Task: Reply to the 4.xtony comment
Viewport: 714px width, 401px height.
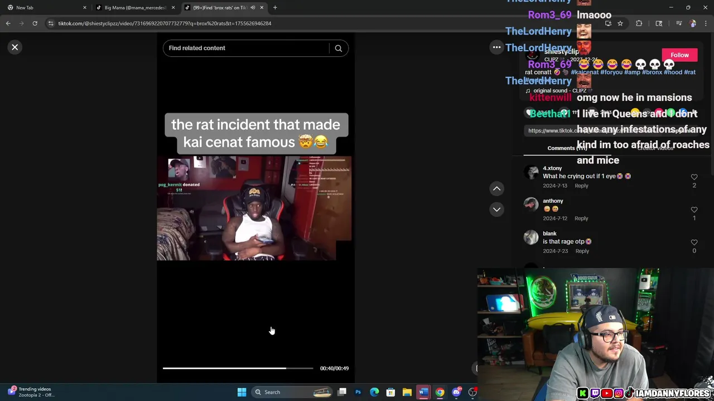Action: click(x=581, y=186)
